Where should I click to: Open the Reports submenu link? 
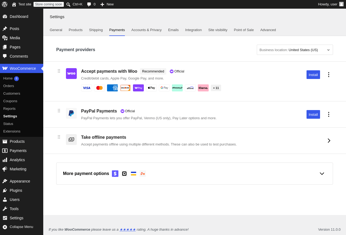tap(9, 109)
